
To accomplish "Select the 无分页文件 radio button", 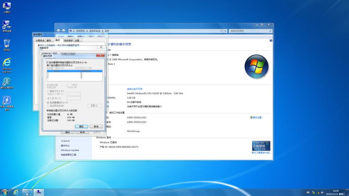I will coord(48,106).
